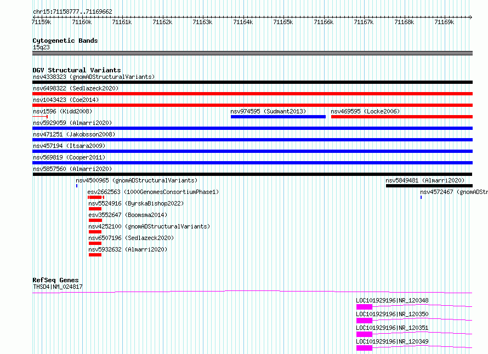Screen dimensions: 488x354
Task: Click the nsv569819 Cooper2011 label
Action: pos(69,157)
